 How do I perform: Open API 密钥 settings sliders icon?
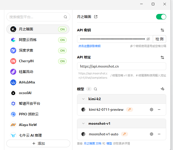pyautogui.click(x=162, y=30)
